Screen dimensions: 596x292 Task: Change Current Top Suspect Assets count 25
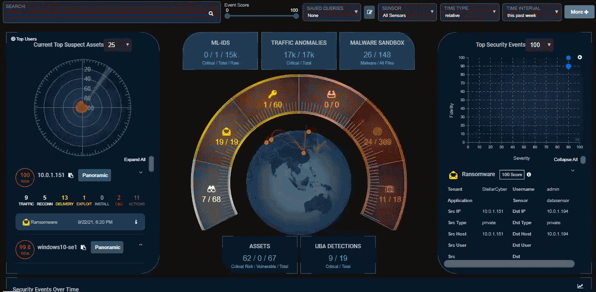coord(119,45)
